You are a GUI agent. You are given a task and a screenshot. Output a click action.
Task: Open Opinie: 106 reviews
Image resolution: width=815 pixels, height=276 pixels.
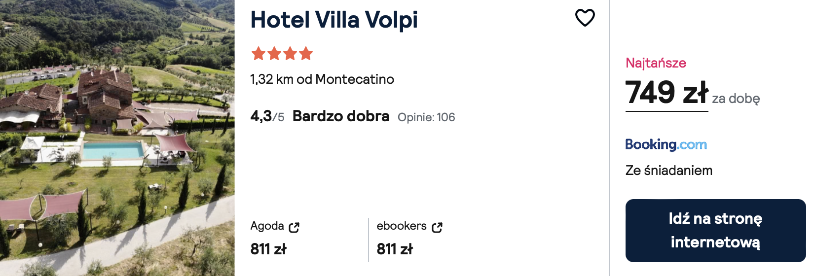coord(426,117)
